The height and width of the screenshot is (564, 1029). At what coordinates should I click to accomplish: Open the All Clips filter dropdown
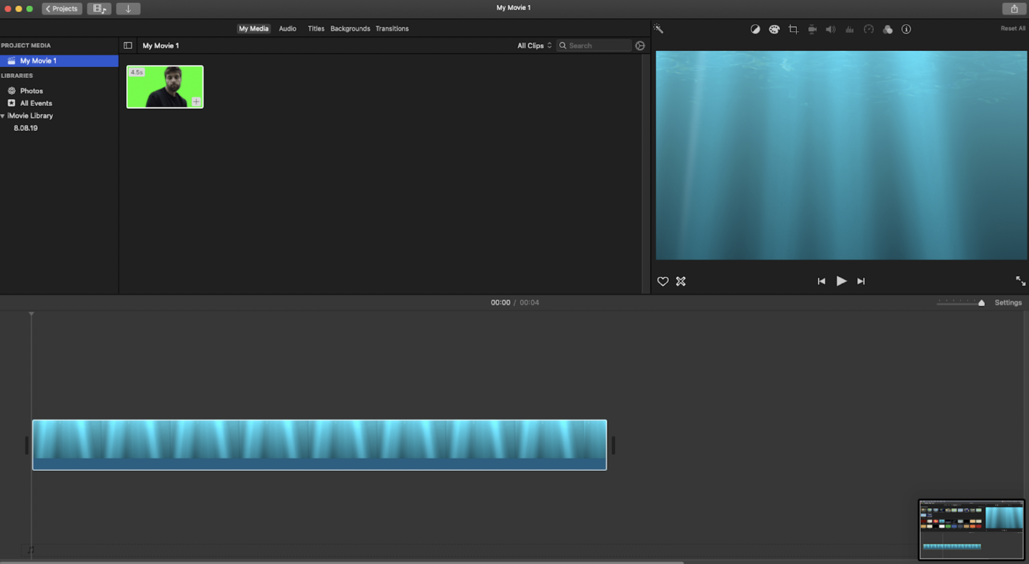[x=533, y=45]
